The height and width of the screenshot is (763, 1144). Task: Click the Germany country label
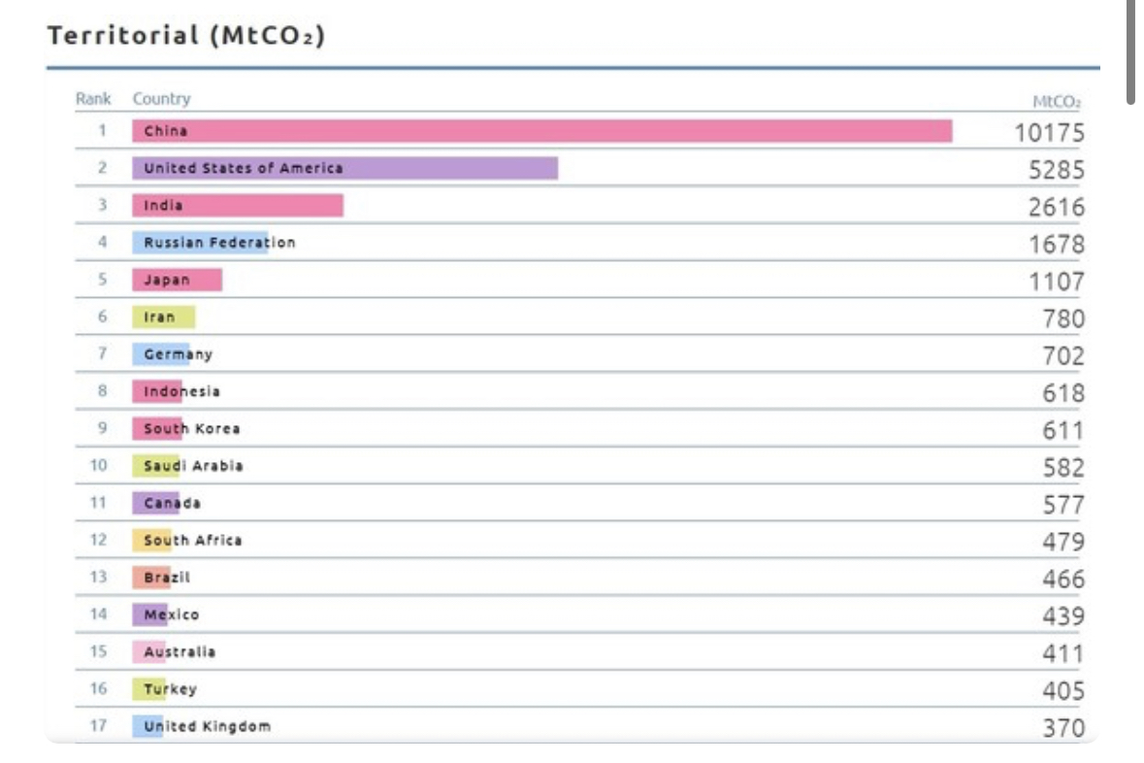click(178, 354)
